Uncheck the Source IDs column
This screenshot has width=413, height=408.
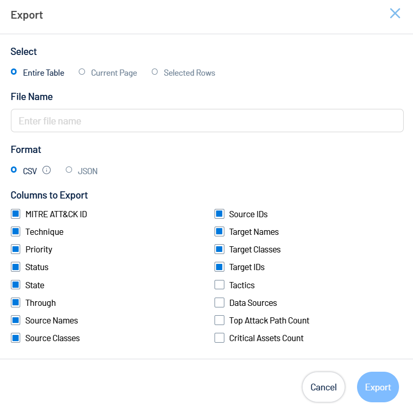pos(220,214)
